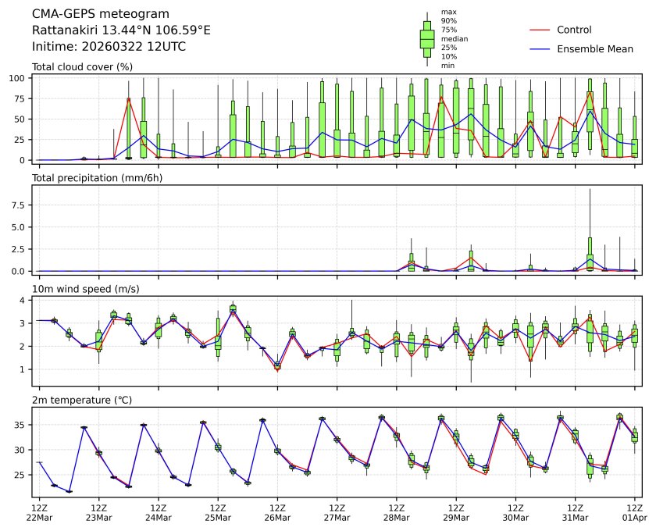Click the 'max' label in box-plot legend

pos(448,12)
